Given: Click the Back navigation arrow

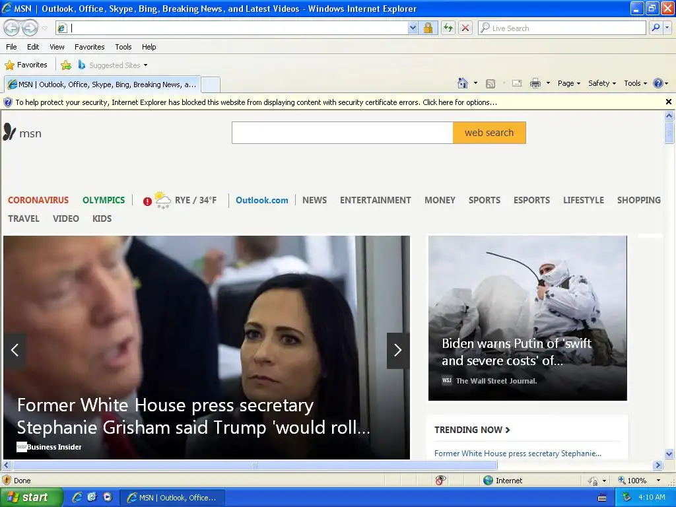Looking at the screenshot, I should 11,28.
